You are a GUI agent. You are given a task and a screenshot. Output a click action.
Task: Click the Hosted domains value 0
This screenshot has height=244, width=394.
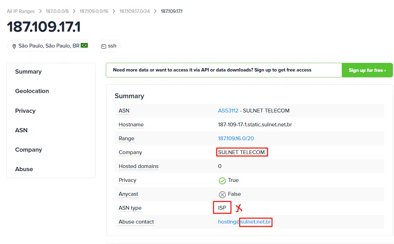click(x=220, y=166)
